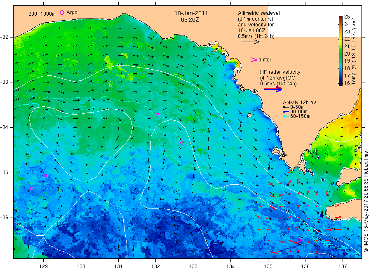Viewport: 371px width, 272px height.
Task: Click the colorbar tick label 16
Action: tap(347, 83)
